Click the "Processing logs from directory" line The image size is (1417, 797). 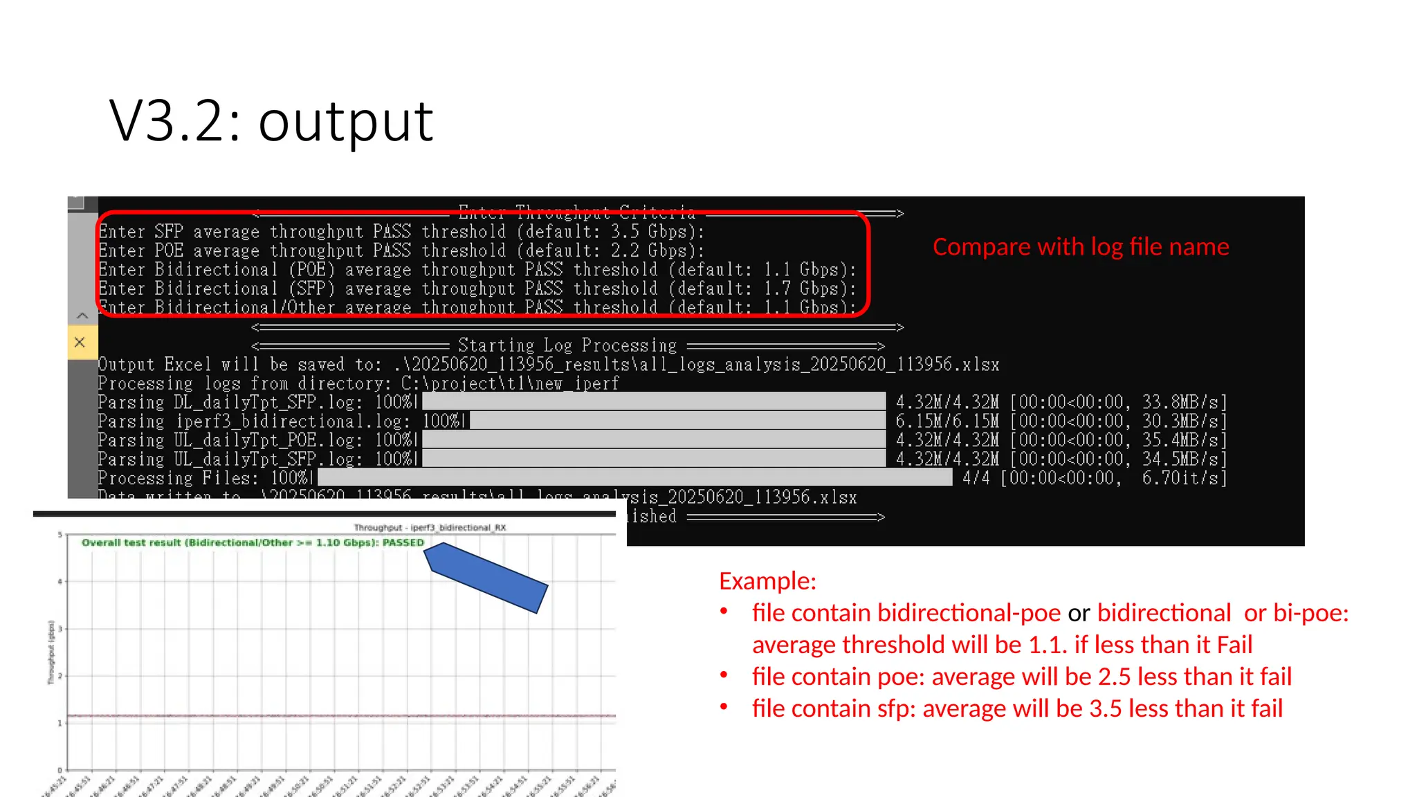pyautogui.click(x=358, y=383)
